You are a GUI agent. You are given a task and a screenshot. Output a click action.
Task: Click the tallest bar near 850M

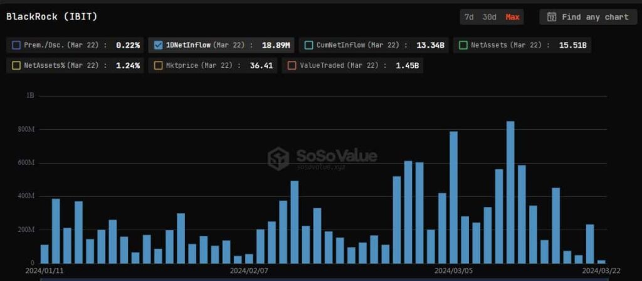click(x=510, y=192)
